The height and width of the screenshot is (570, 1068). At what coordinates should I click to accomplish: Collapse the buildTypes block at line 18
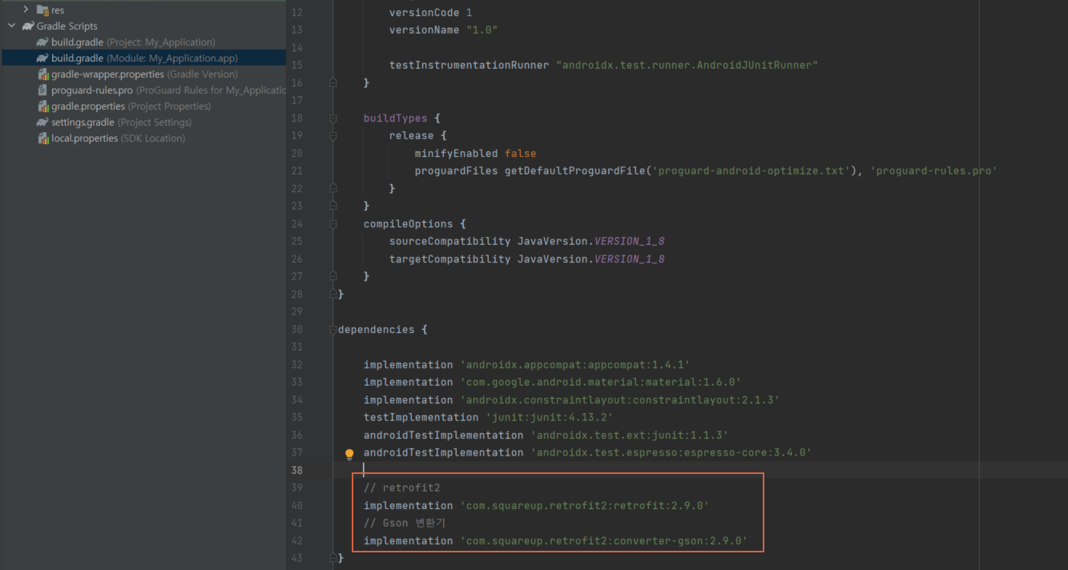[333, 118]
